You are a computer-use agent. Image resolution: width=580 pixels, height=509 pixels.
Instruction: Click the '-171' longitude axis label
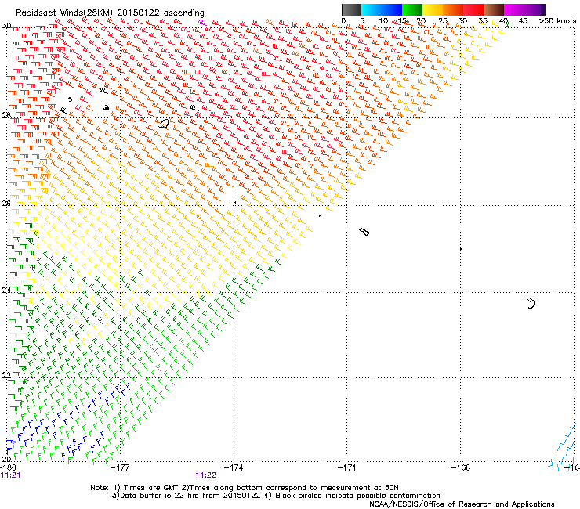click(347, 468)
